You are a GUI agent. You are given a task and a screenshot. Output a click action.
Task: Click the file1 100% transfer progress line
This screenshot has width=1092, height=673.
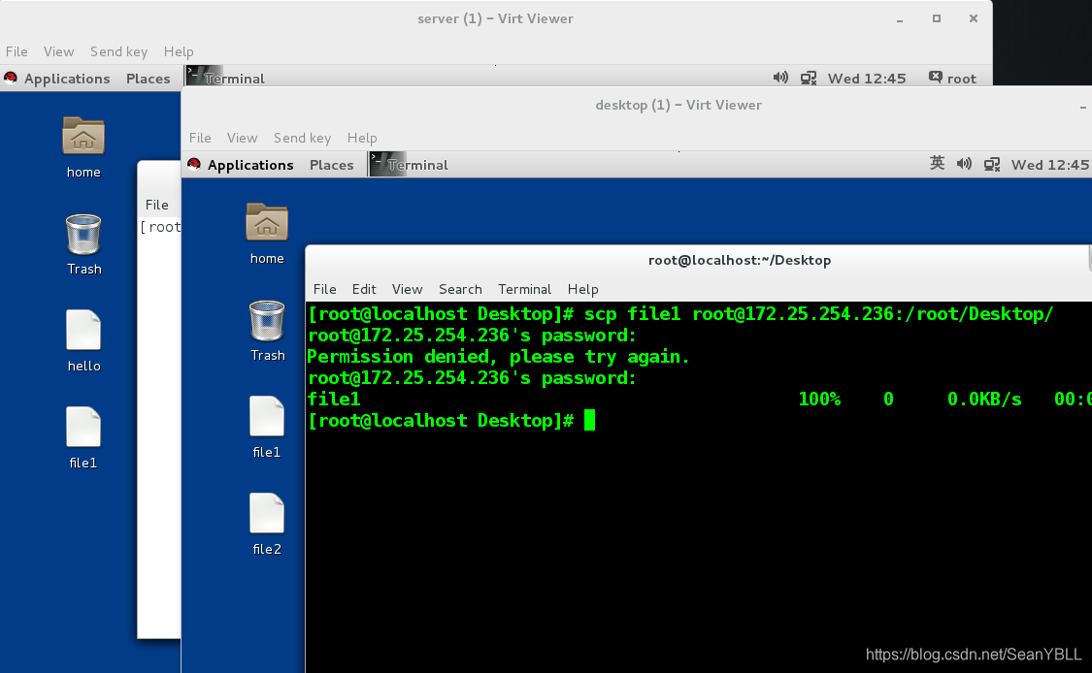(x=699, y=400)
